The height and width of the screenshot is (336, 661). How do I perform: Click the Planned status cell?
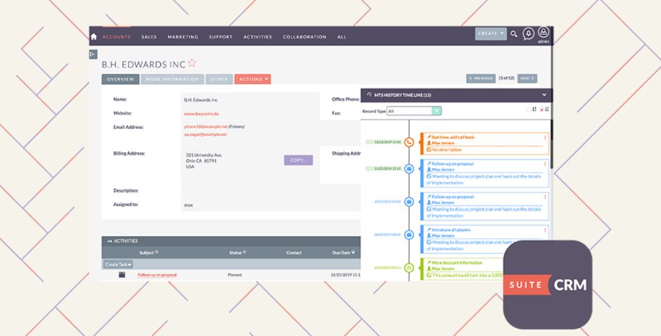(235, 275)
